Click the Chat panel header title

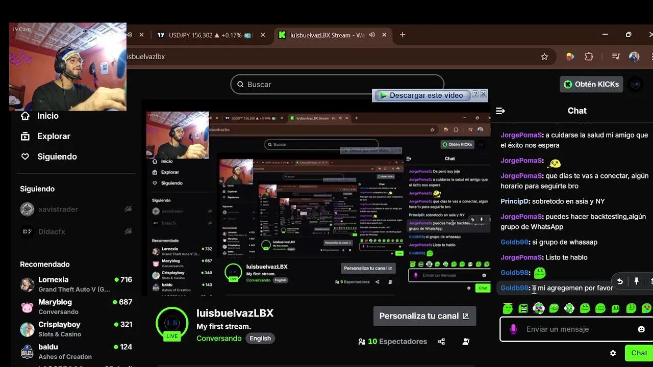577,111
